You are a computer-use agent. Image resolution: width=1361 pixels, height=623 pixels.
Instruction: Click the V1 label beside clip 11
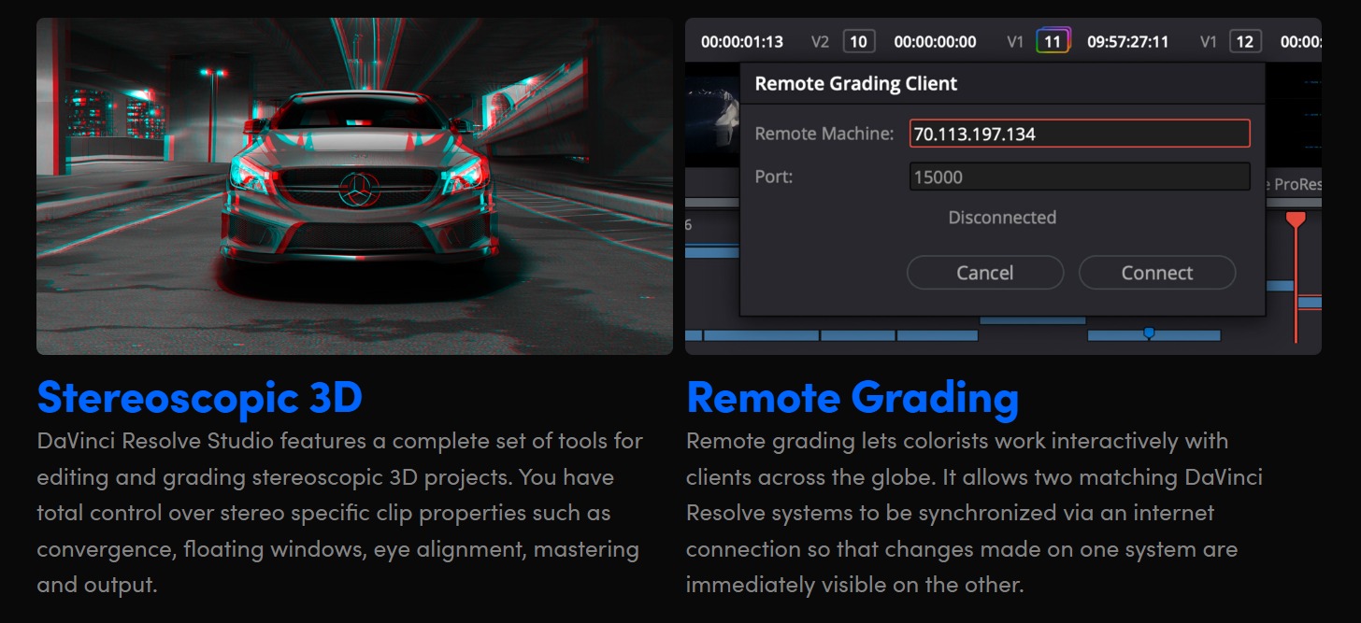click(x=1015, y=41)
